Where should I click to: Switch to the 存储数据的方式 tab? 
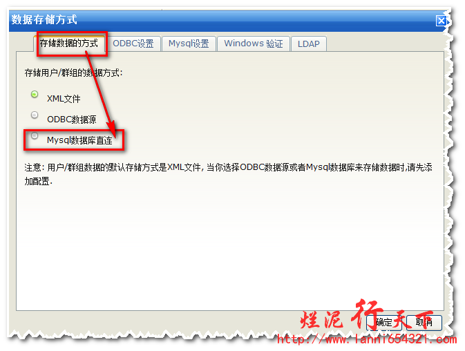click(69, 44)
